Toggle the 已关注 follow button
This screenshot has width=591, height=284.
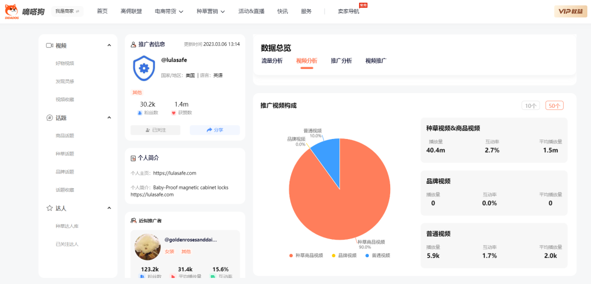click(155, 130)
